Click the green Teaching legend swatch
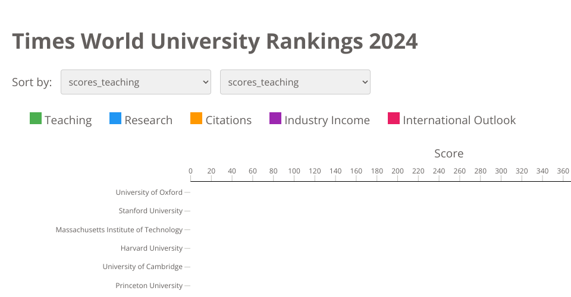This screenshot has width=571, height=297. (36, 119)
